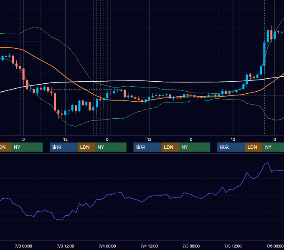Viewport: 284px width, 250px height.
Task: Click the 7/3 00:00 date label
Action: pos(23,246)
